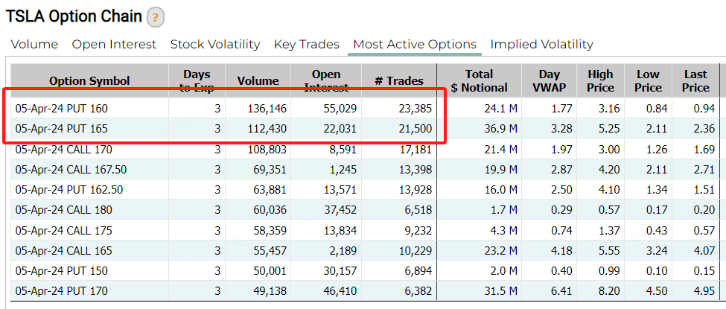Sort table by Volume column header
726x309 pixels.
tap(258, 81)
